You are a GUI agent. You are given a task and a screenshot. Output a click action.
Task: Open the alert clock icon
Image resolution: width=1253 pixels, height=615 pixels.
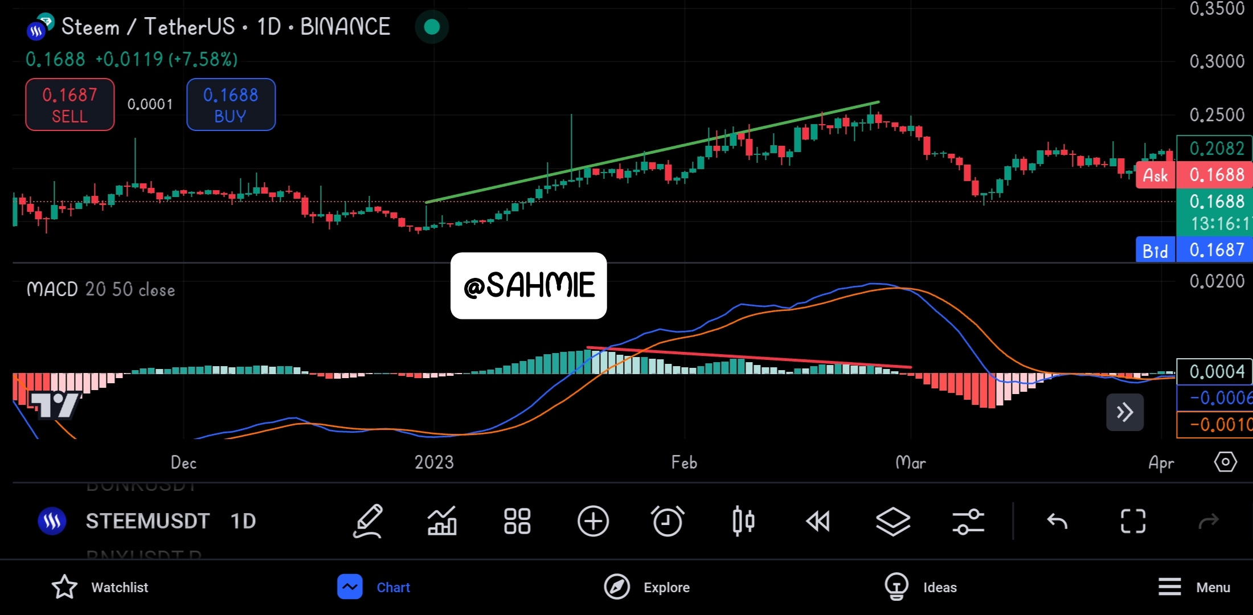tap(668, 521)
